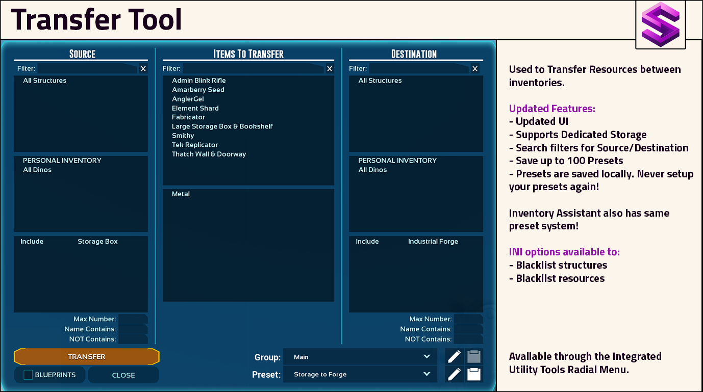The width and height of the screenshot is (703, 392).
Task: Select Element Shard in items list
Action: tap(195, 108)
